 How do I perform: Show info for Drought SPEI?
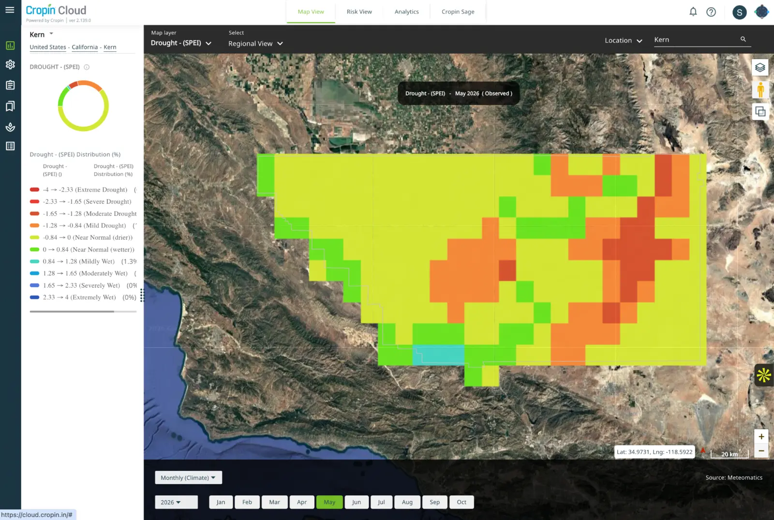pyautogui.click(x=87, y=67)
